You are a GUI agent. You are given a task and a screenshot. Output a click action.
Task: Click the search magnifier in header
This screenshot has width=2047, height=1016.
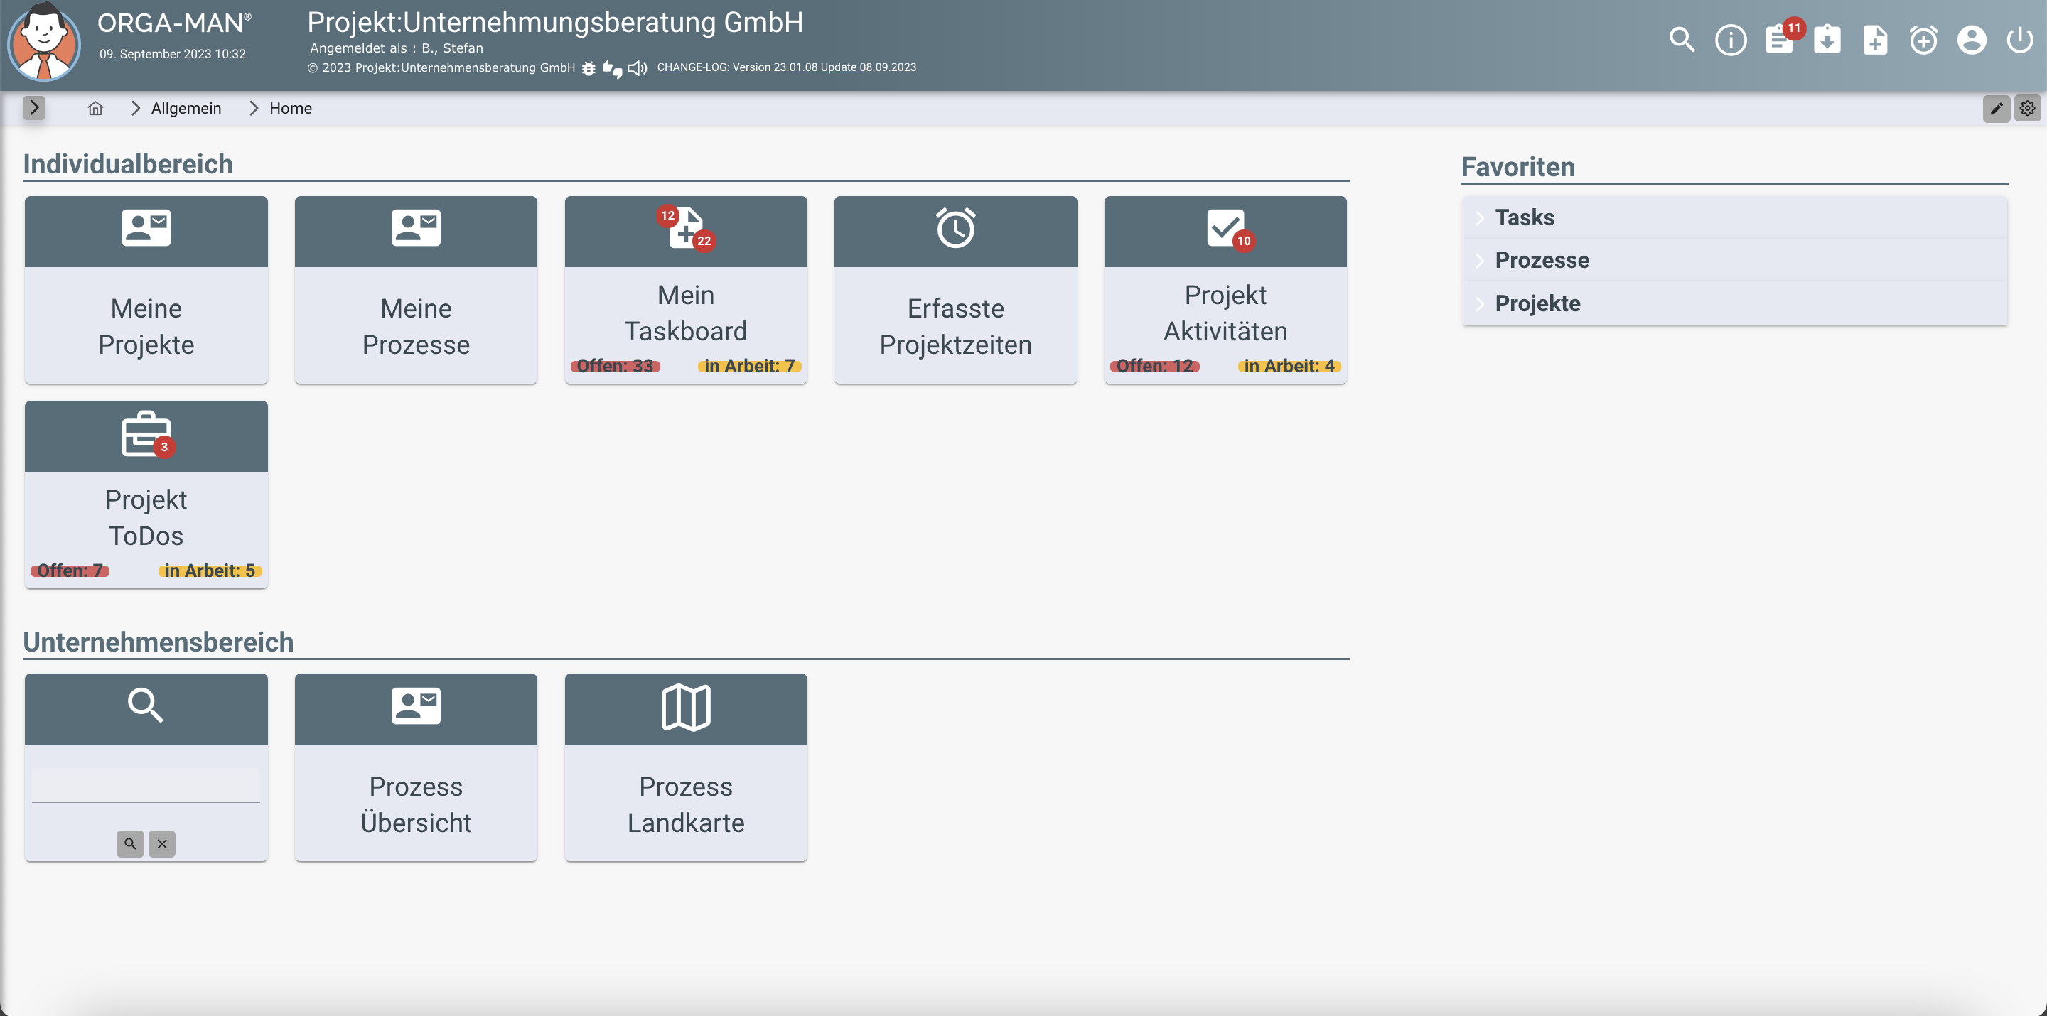1682,40
